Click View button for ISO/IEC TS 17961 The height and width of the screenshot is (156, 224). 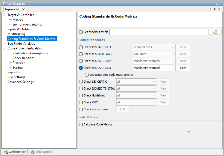(163, 88)
